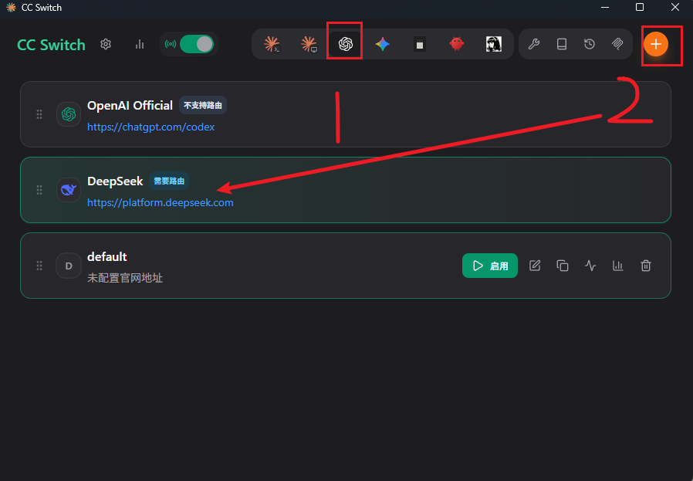This screenshot has height=481, width=693.
Task: Open the settings gear next to CC Switch
Action: (x=106, y=44)
